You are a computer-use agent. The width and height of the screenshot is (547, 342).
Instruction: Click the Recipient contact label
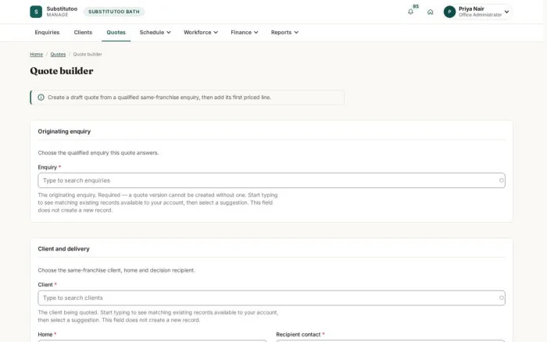coord(299,334)
